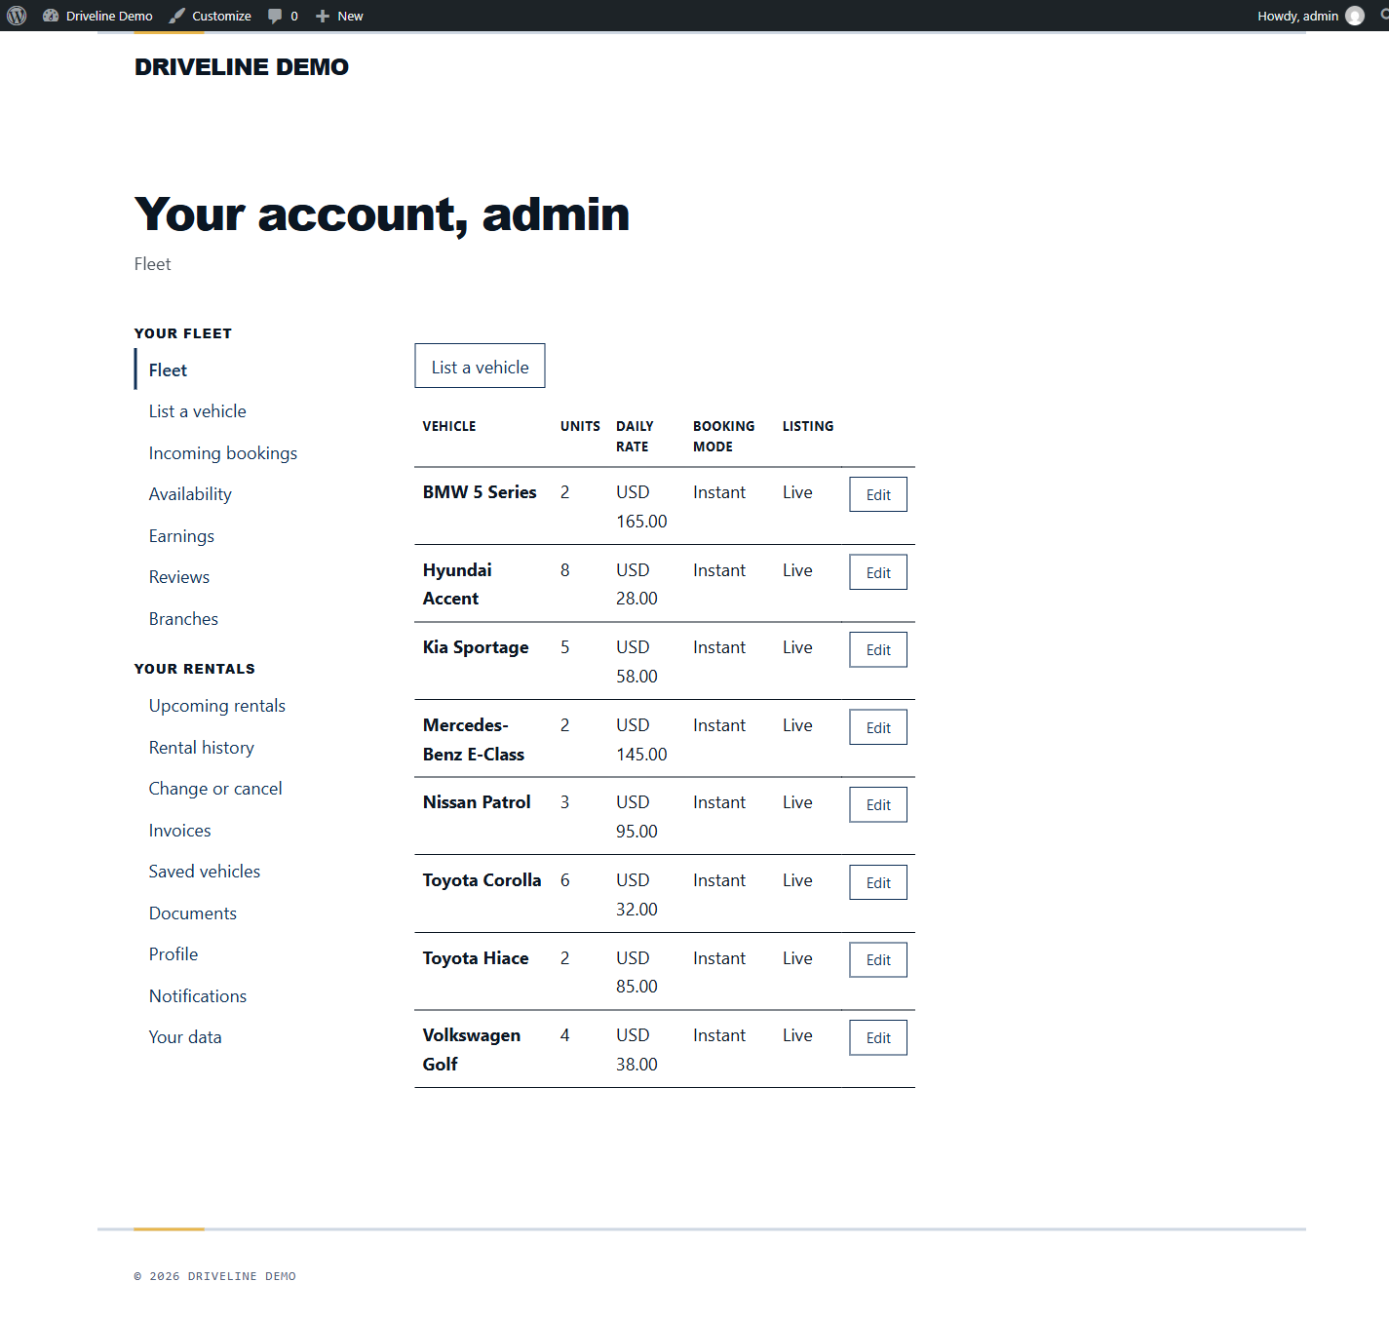1389x1321 pixels.
Task: Open Upcoming rentals
Action: point(217,706)
